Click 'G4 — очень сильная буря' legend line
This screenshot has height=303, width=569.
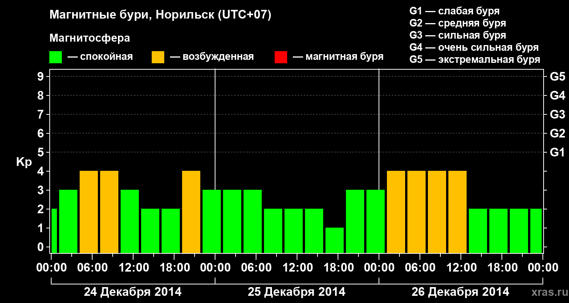pyautogui.click(x=474, y=47)
